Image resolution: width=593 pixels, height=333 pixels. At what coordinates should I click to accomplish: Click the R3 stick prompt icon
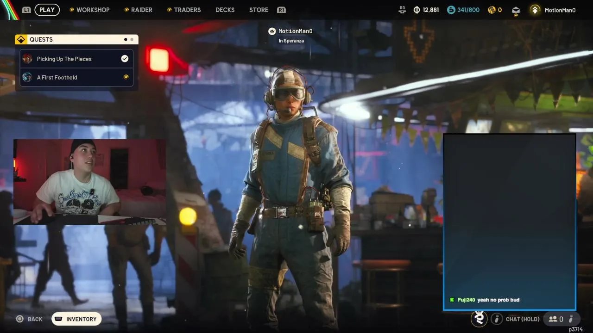(x=402, y=10)
